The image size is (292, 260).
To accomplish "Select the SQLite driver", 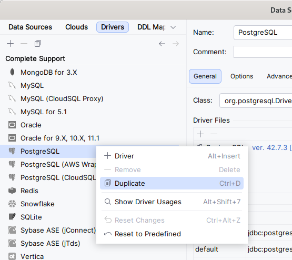I will pos(48,217).
